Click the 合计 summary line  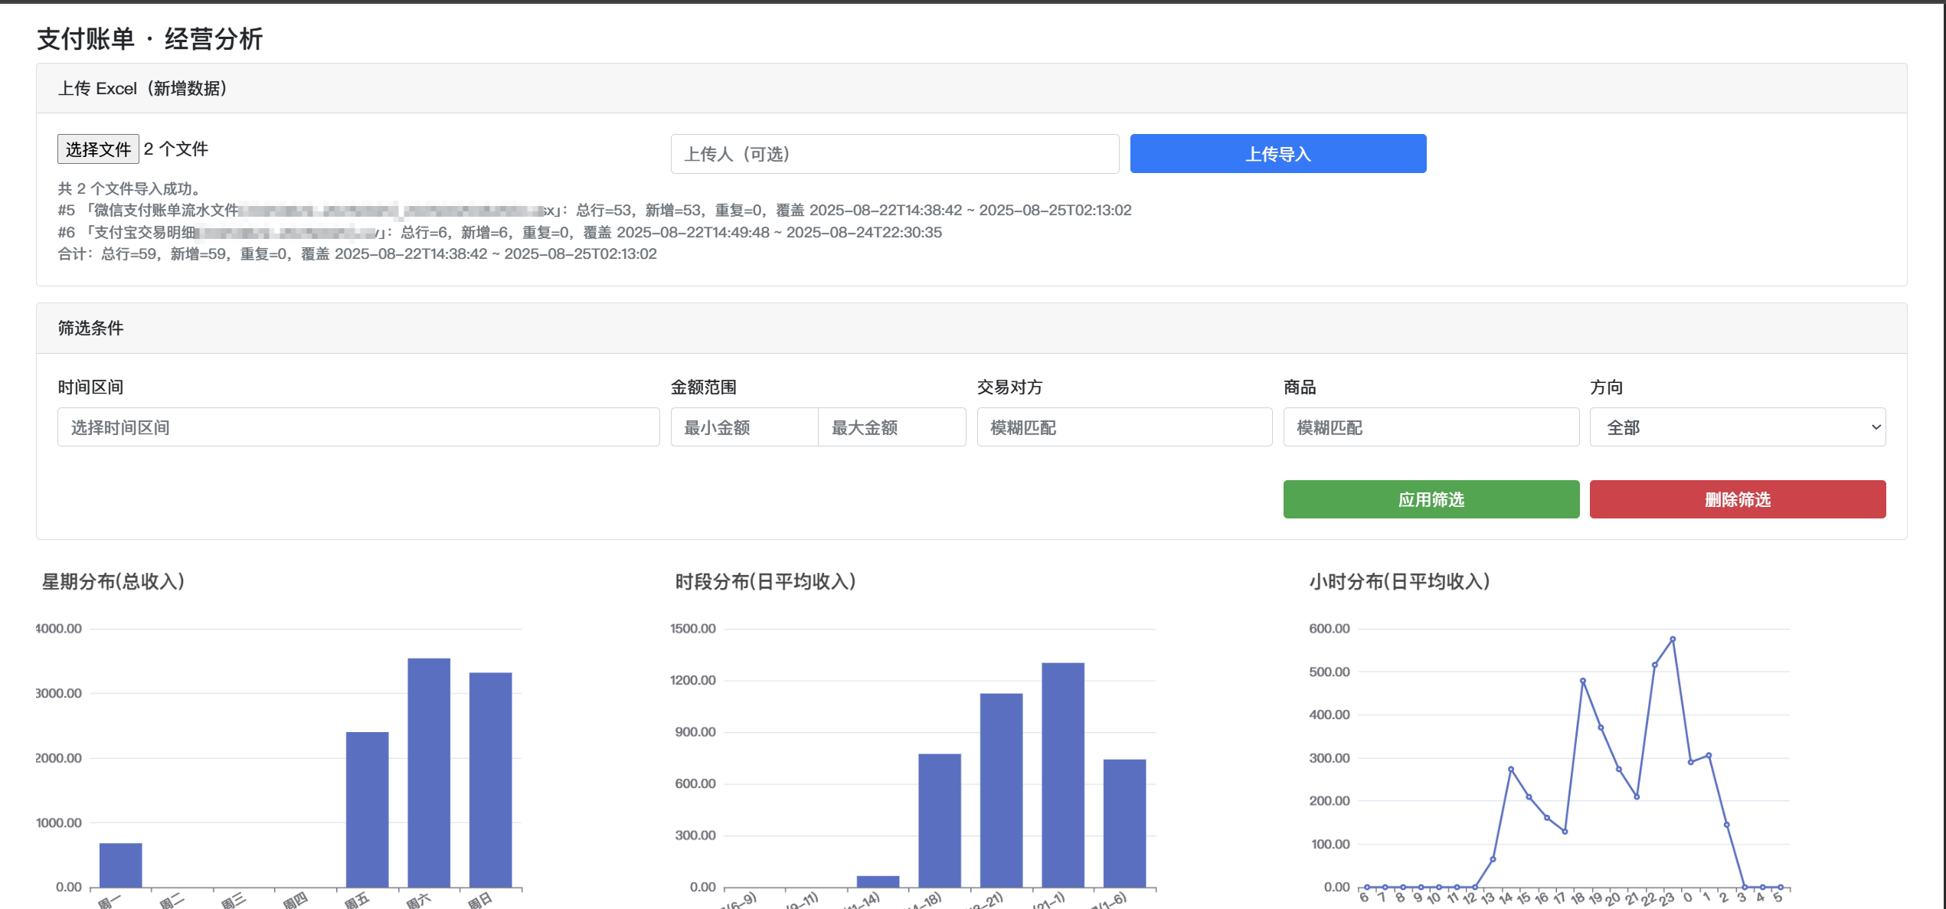click(357, 253)
